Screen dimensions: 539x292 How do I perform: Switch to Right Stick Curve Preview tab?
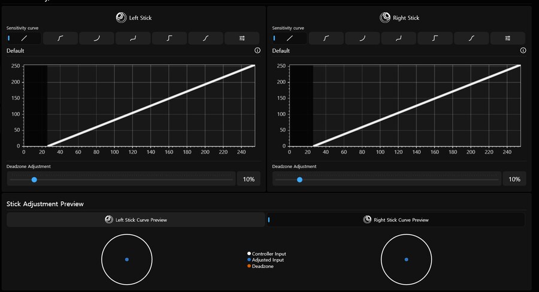396,220
